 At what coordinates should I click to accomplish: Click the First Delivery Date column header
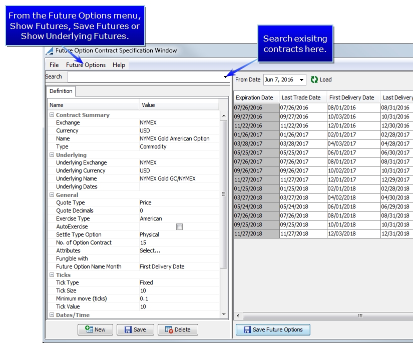353,97
